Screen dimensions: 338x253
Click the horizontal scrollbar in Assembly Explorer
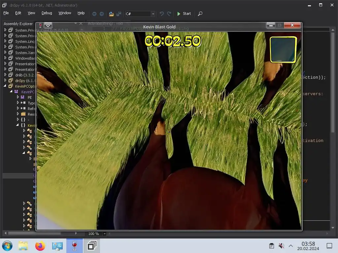coord(34,233)
